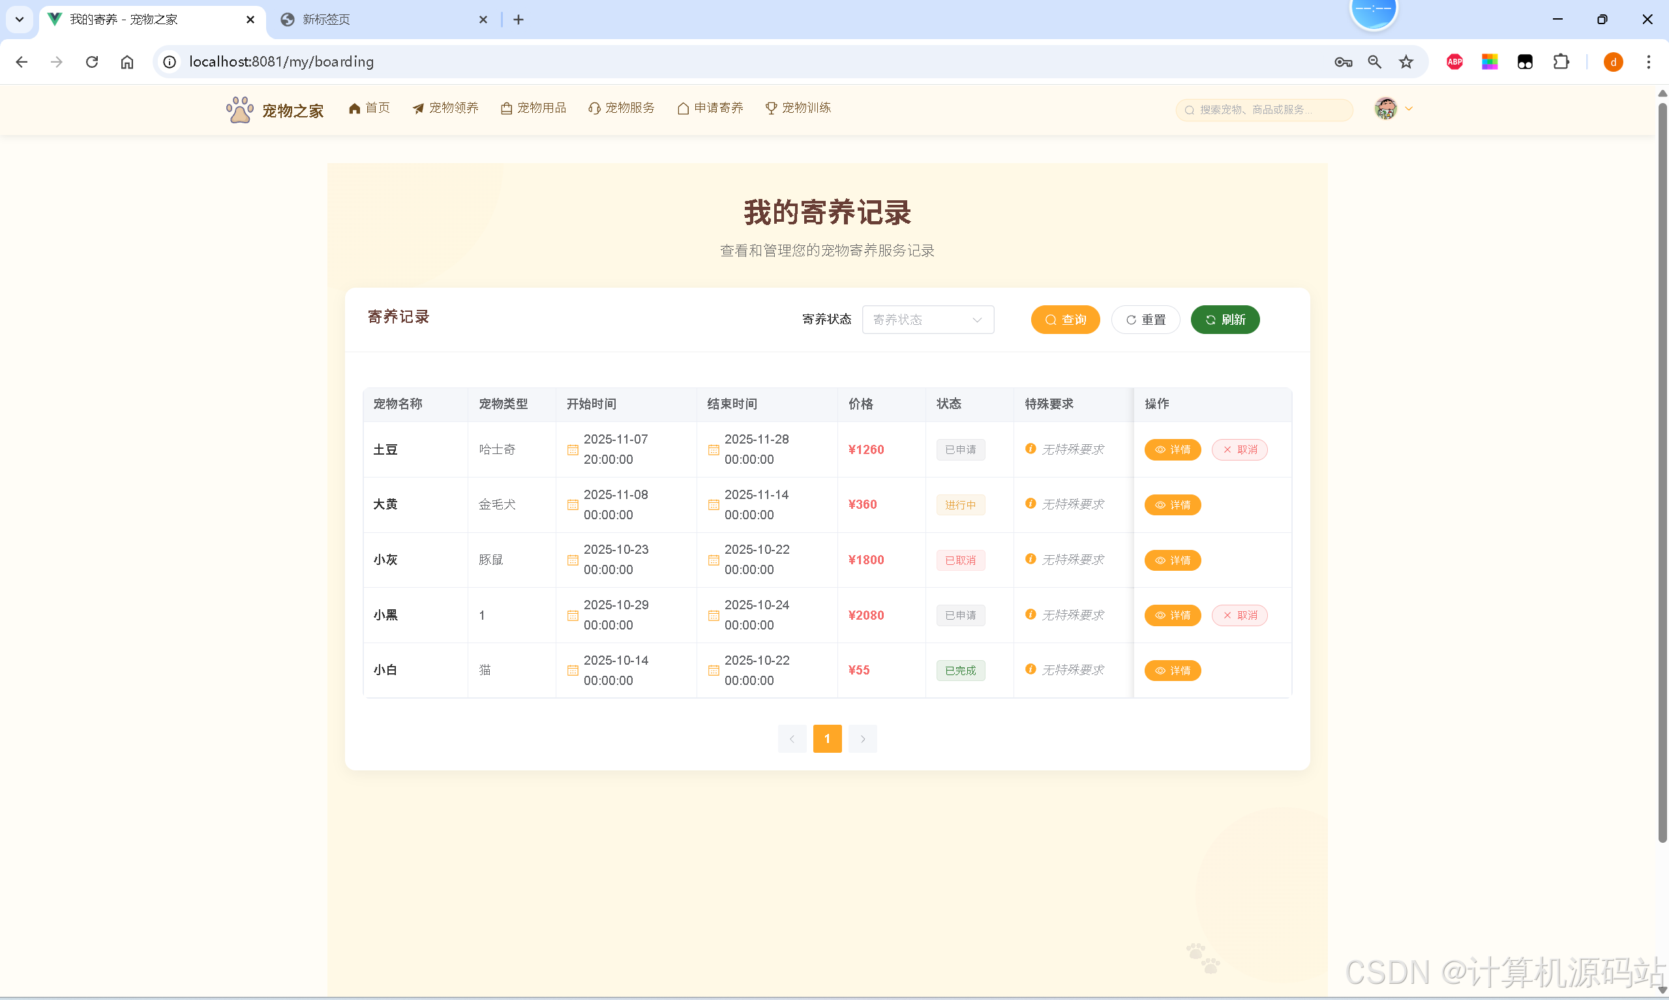Open a new browser tab
This screenshot has height=1000, width=1669.
pos(518,20)
